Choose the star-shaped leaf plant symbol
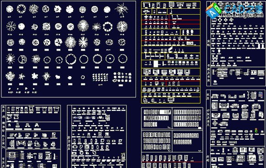Screen dimensions: 266x168 coord(35,76)
